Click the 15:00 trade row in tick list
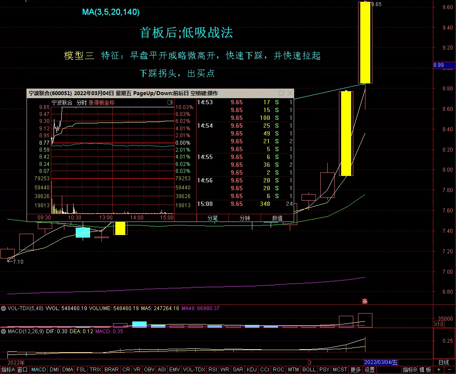456x374 pixels. tap(245, 204)
